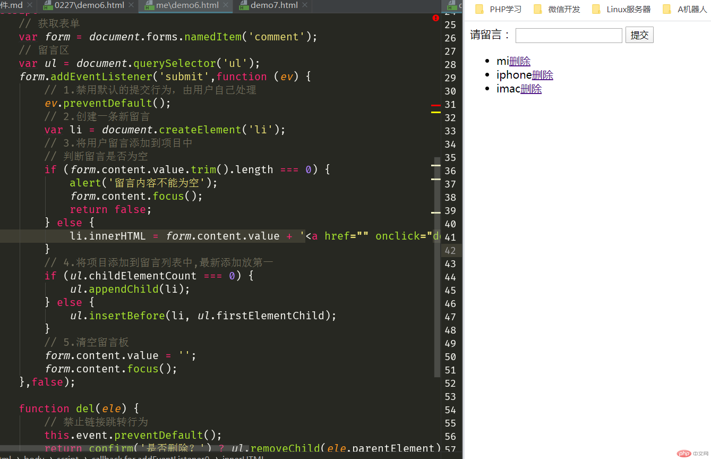Click the A机器人 bookmark folder icon
711x459 pixels.
click(x=667, y=10)
